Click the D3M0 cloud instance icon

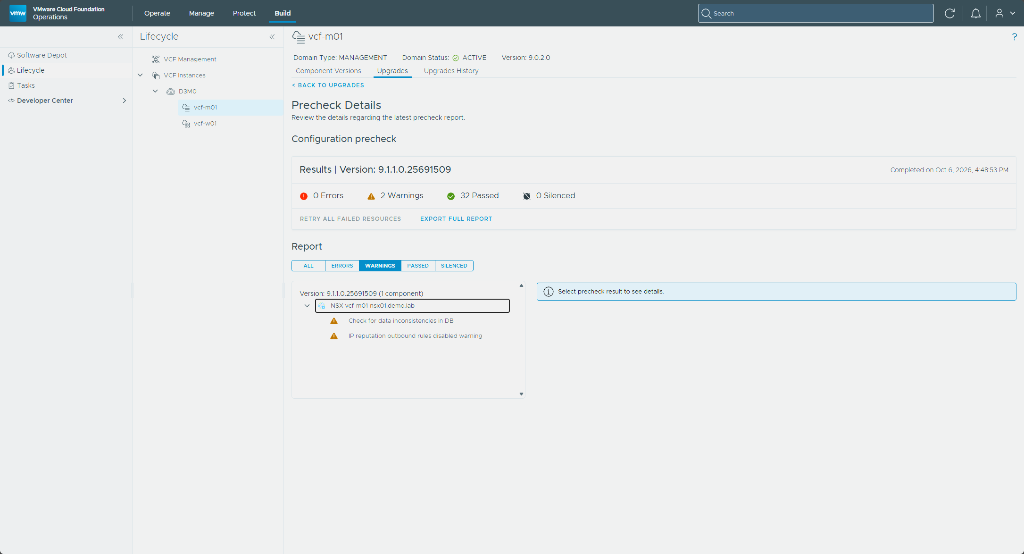tap(171, 92)
